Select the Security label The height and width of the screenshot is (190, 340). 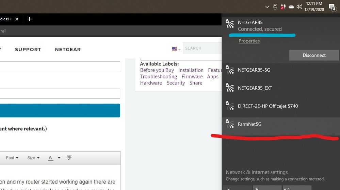click(x=176, y=83)
